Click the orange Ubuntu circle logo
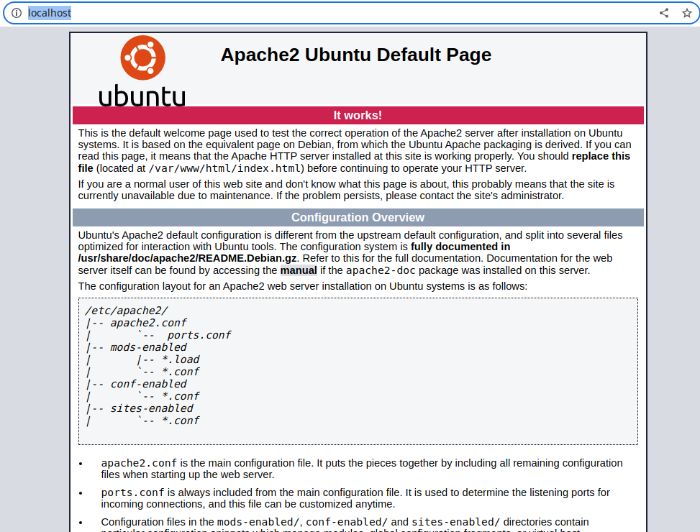 click(142, 58)
